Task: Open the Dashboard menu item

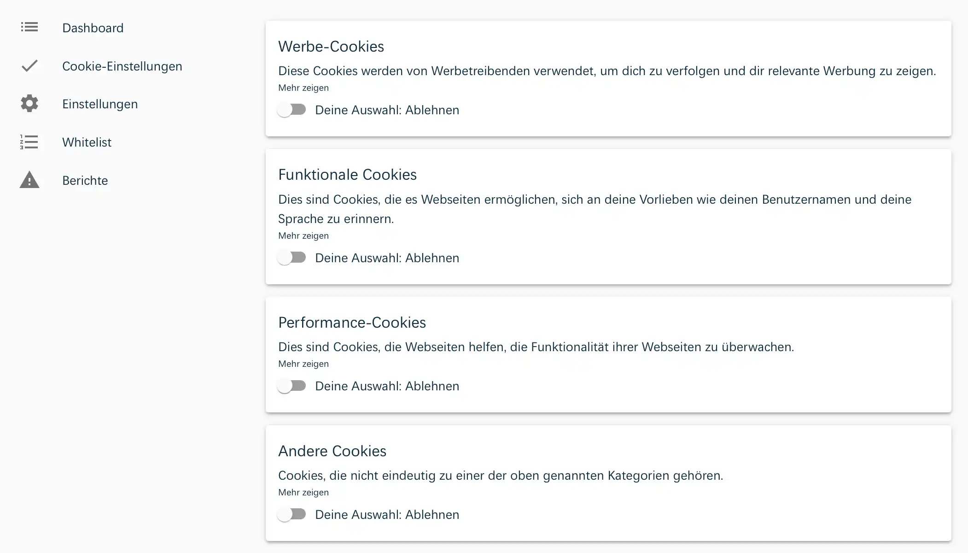Action: pos(93,28)
